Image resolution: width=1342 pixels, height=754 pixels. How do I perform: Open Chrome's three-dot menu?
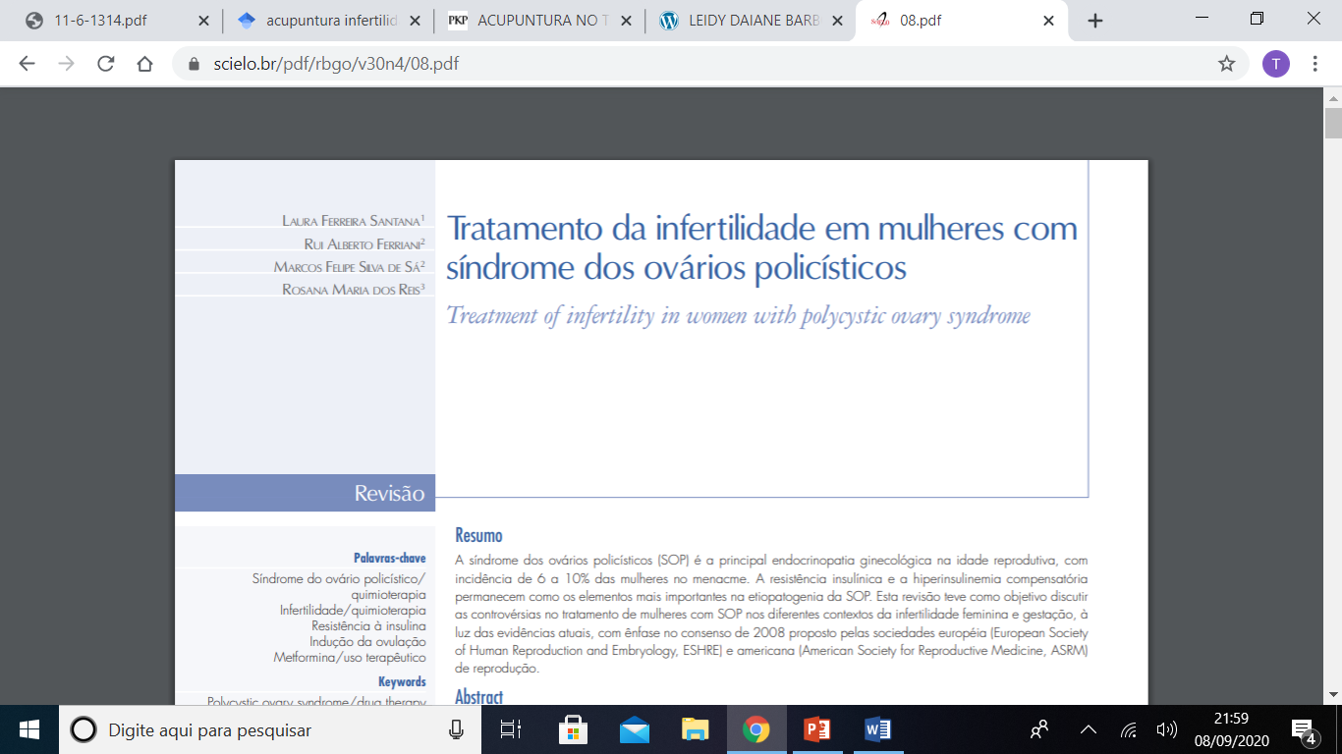pyautogui.click(x=1315, y=64)
